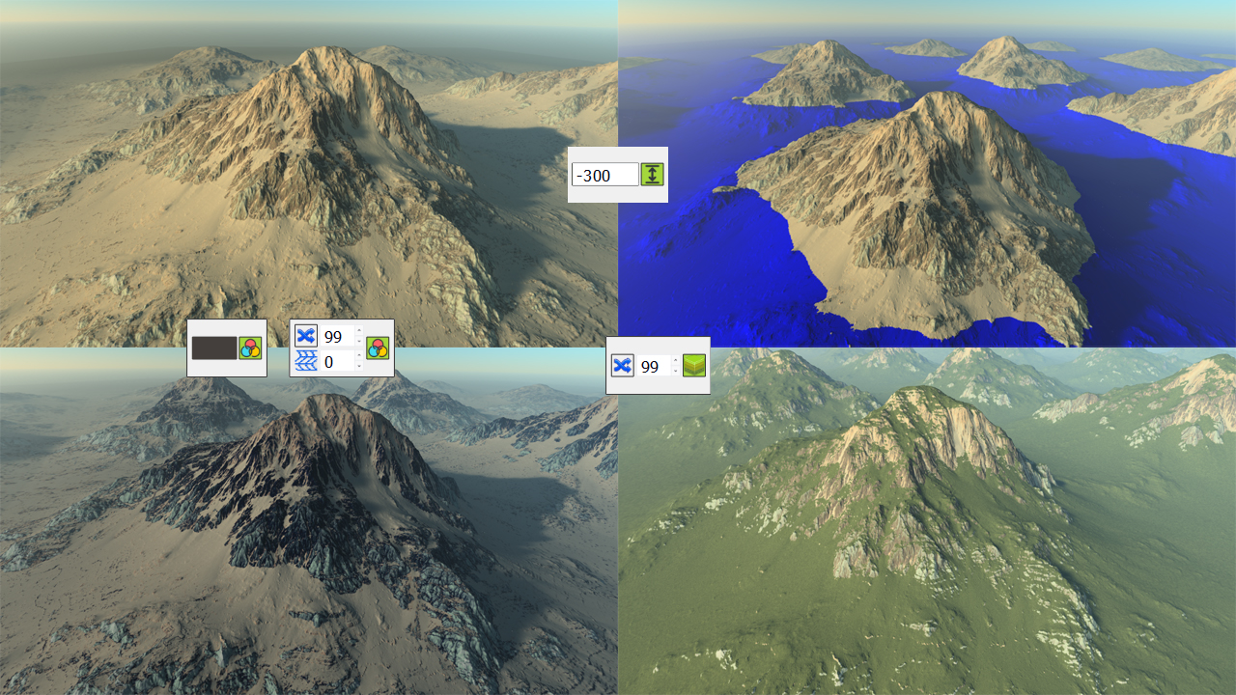
Task: Select the dark gray color swatch
Action: coord(213,348)
